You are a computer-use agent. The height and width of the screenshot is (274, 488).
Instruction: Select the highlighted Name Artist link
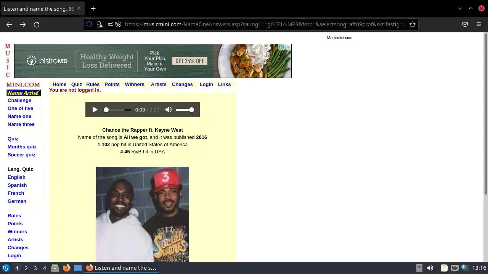point(24,93)
